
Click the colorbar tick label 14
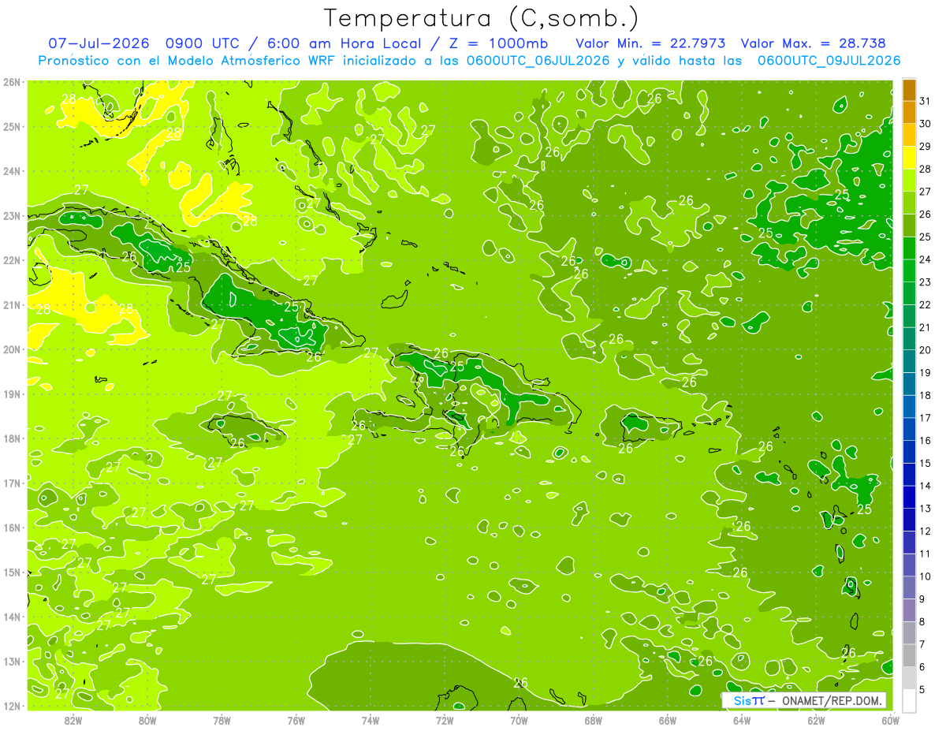coord(926,486)
